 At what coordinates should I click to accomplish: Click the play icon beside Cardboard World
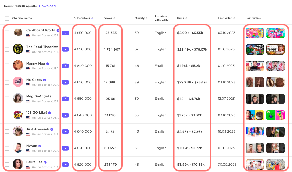pos(65,33)
